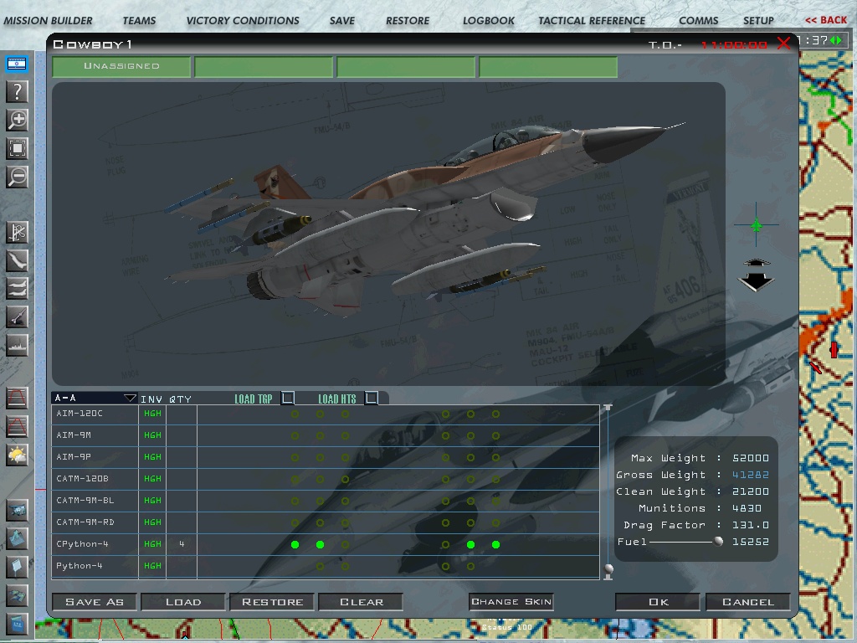Select first hardpoint circle in AIM-120C row
This screenshot has height=643, width=857.
point(295,414)
